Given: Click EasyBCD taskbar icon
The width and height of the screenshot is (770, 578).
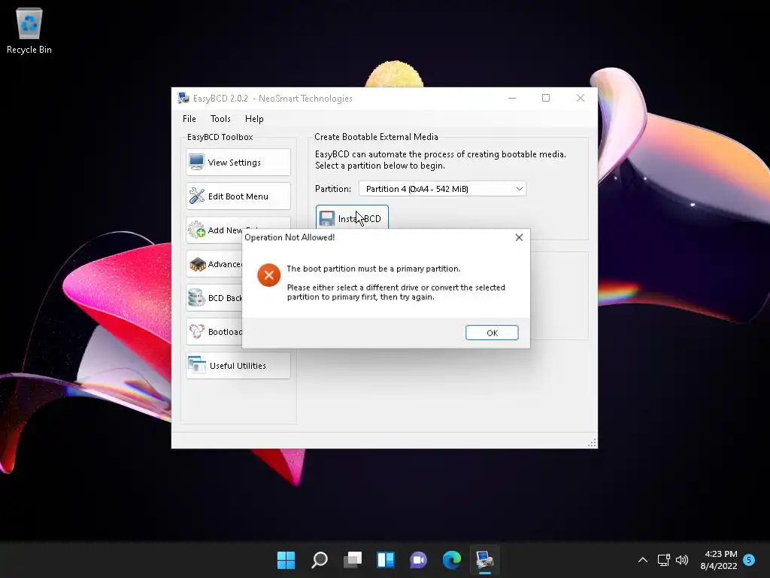Looking at the screenshot, I should click(x=485, y=560).
